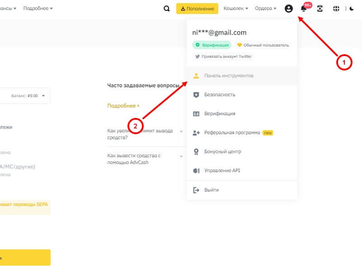Open notifications bell with 99+ badge

tap(304, 9)
